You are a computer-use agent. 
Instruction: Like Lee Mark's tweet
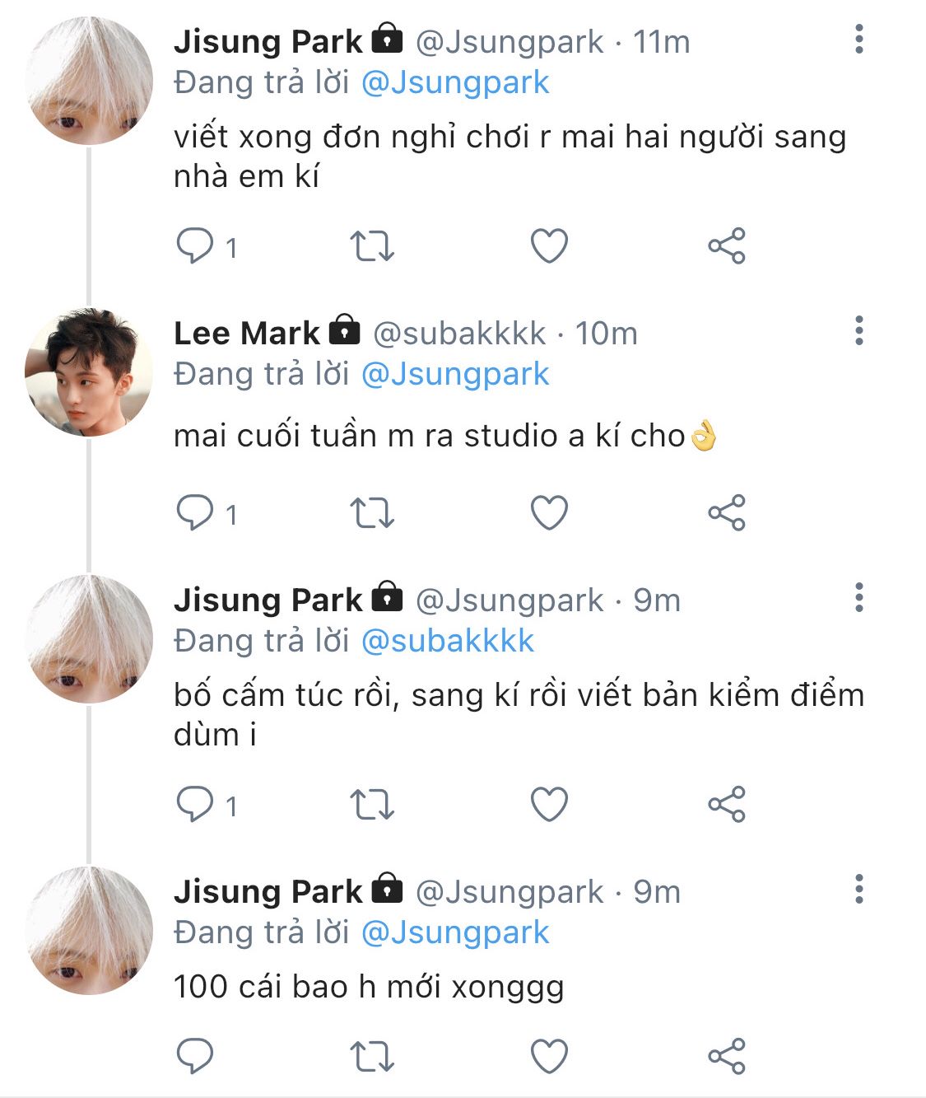(x=549, y=512)
